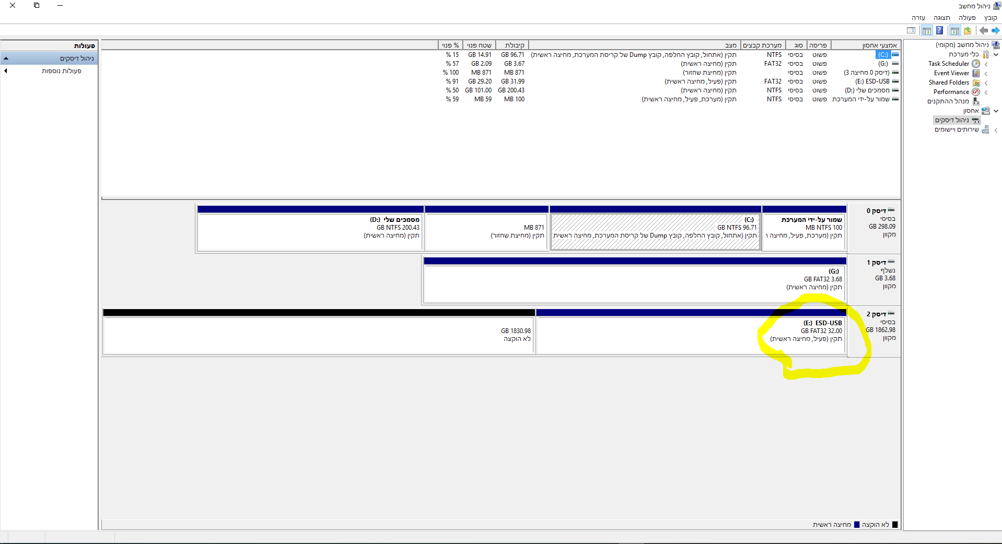Select the 1830.98 GB unallocated space block

(319, 332)
